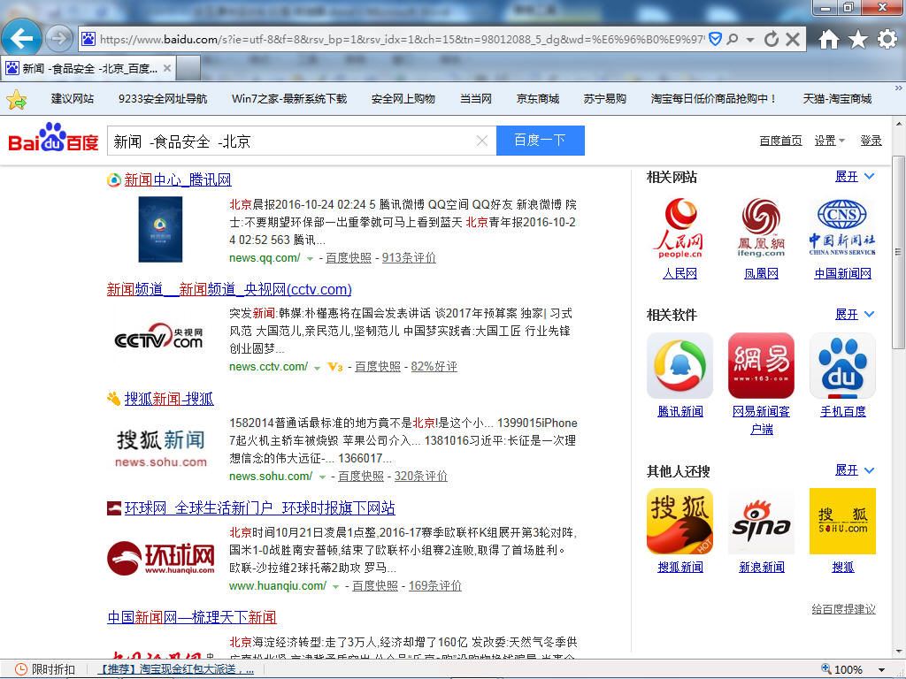Stop loading with the address bar X icon
Viewport: 906px width, 679px height.
click(x=793, y=39)
